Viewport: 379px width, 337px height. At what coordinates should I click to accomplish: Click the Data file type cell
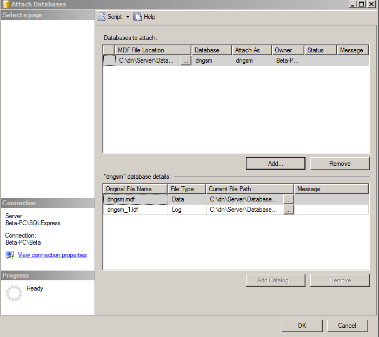(187, 199)
